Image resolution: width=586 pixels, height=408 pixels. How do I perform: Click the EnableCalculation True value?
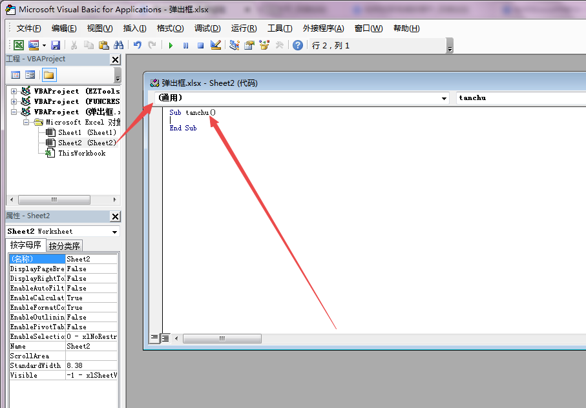[x=92, y=298]
